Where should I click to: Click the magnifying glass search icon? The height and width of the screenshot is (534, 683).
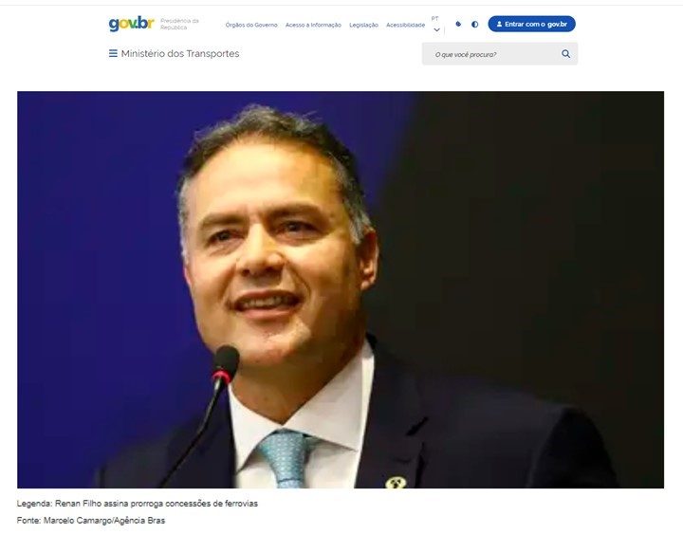click(x=565, y=53)
